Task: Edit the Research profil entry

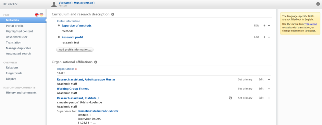Action: pyautogui.click(x=256, y=37)
